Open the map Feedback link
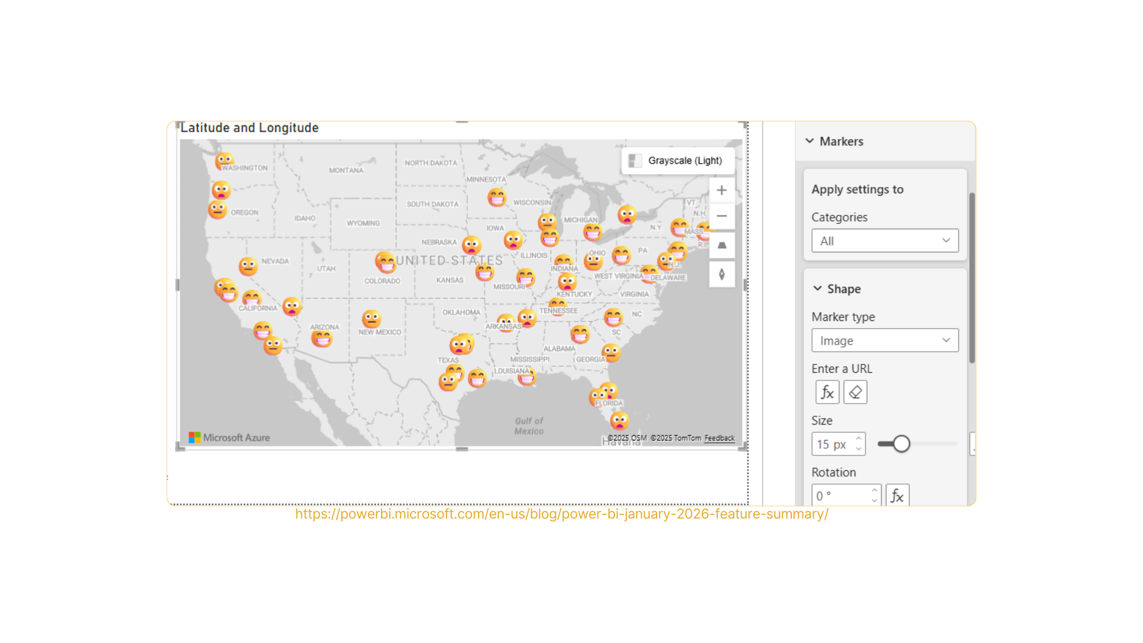Screen dimensions: 1143x643 [x=719, y=438]
